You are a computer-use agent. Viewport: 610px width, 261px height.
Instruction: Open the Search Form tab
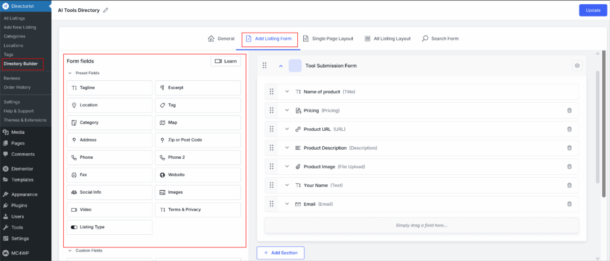click(x=440, y=39)
